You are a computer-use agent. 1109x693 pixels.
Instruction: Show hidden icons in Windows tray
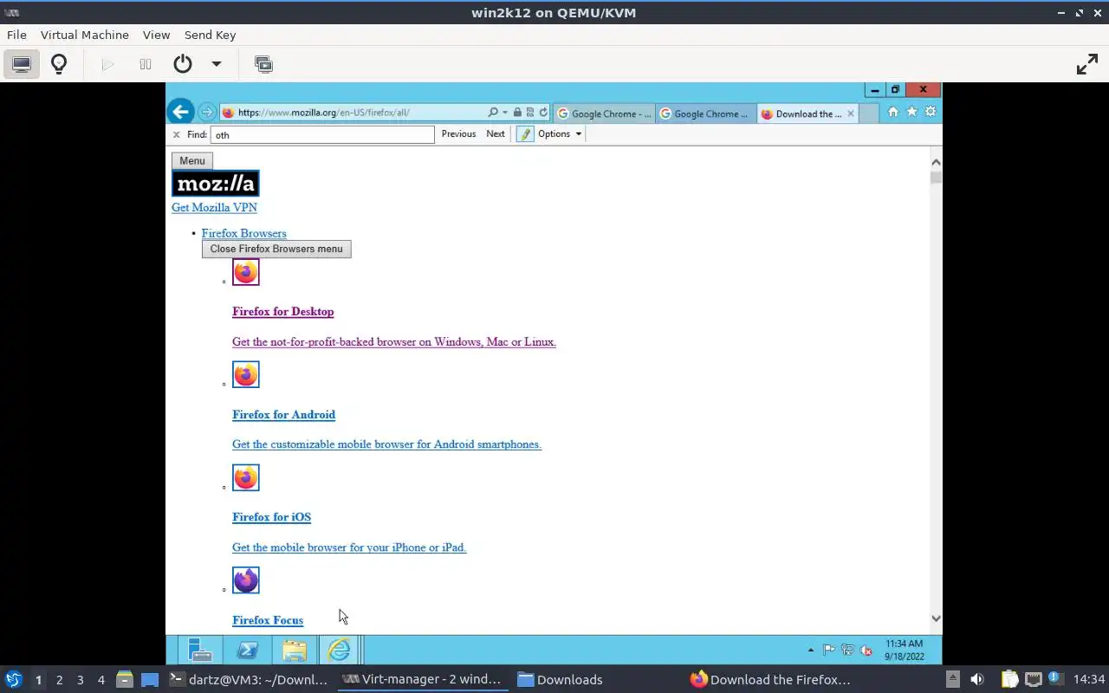click(x=811, y=650)
